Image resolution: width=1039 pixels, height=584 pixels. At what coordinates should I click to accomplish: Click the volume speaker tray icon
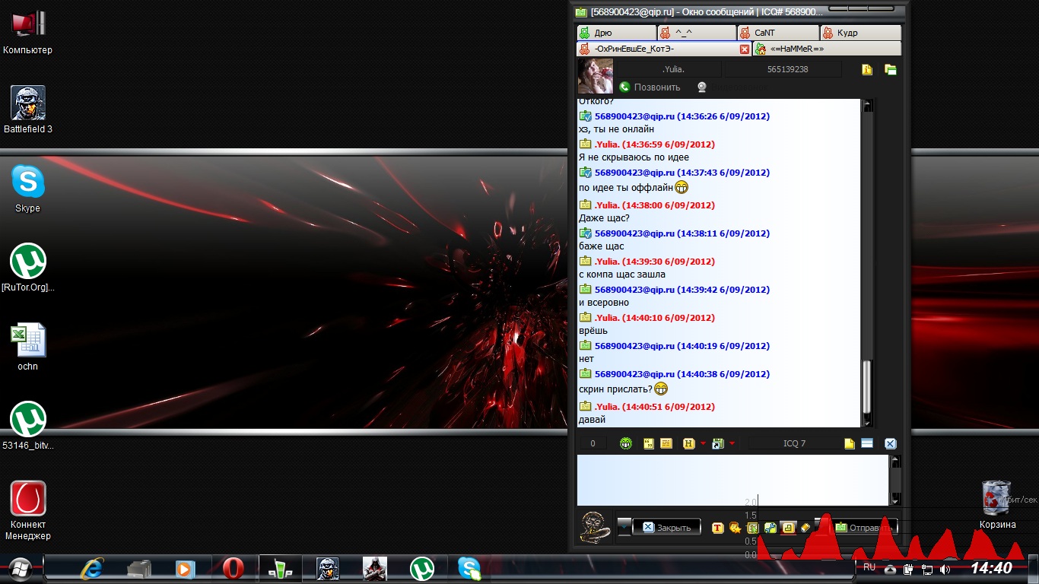click(944, 569)
